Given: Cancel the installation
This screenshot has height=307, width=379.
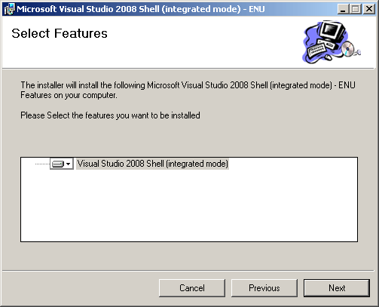Looking at the screenshot, I should point(192,288).
